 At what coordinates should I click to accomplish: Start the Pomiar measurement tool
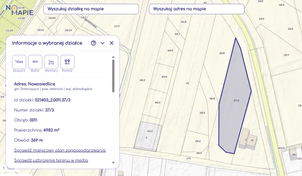coord(67,62)
